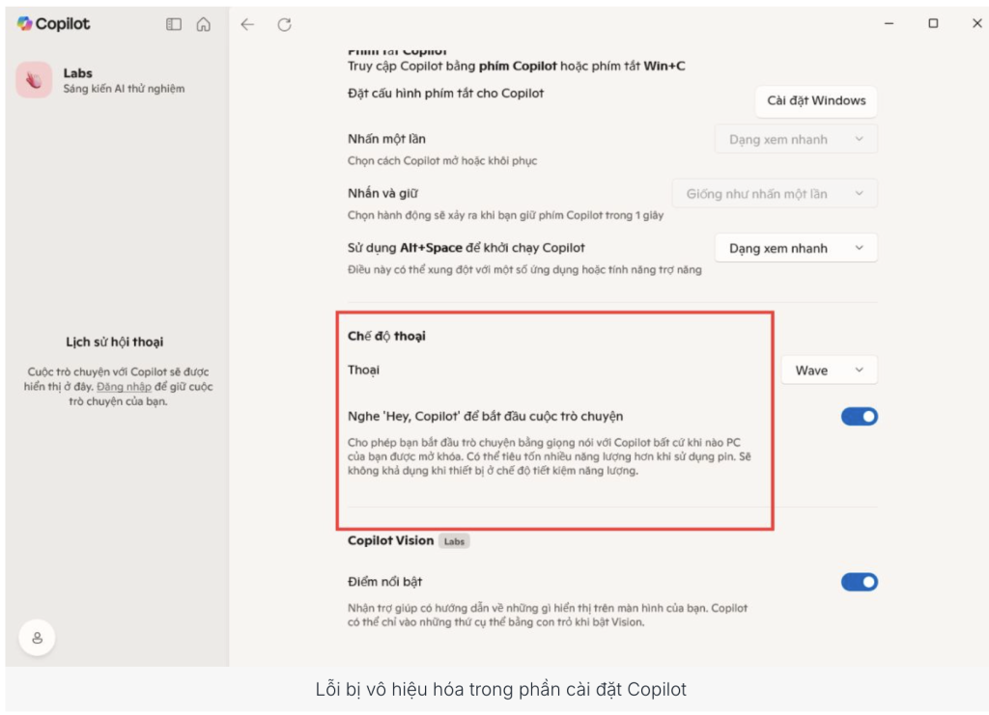Image resolution: width=989 pixels, height=715 pixels.
Task: Go to the Copilot home icon
Action: point(203,25)
